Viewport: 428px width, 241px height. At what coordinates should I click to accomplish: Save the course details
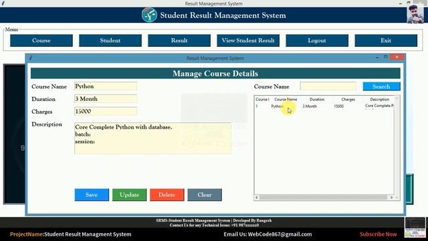(x=92, y=195)
